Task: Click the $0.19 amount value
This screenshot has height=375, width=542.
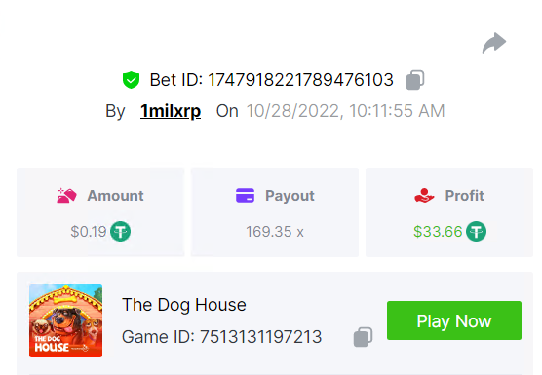Action: (89, 232)
